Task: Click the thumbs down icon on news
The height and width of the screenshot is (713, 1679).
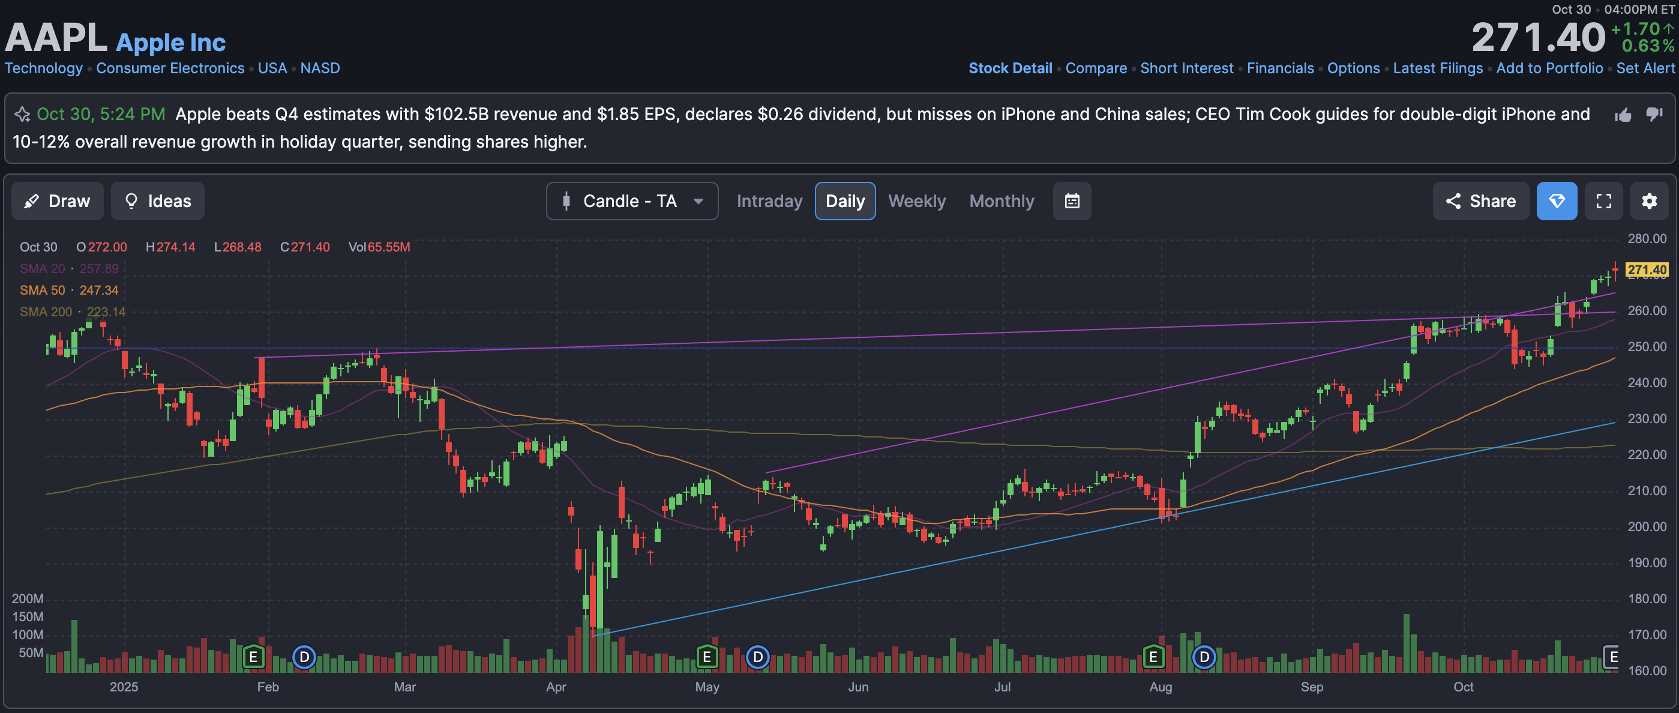Action: click(x=1654, y=115)
